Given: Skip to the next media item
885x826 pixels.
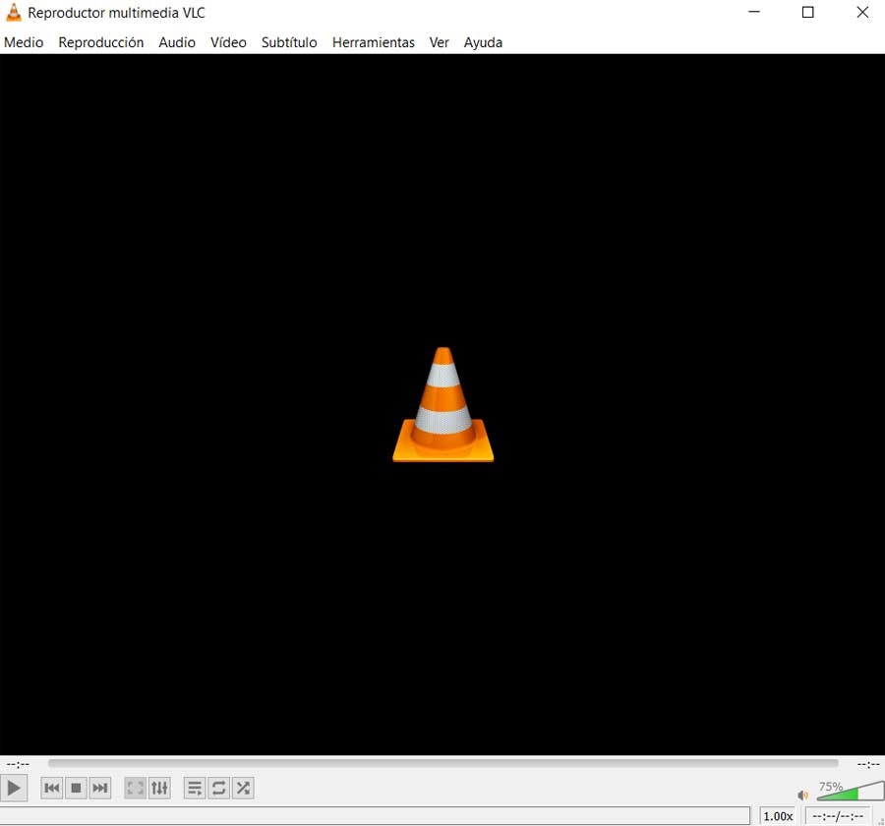Looking at the screenshot, I should [x=100, y=789].
